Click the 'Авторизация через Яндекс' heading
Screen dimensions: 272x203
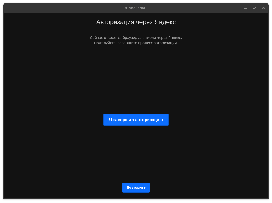136,22
